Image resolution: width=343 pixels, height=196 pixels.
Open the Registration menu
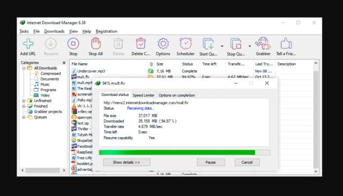click(106, 31)
